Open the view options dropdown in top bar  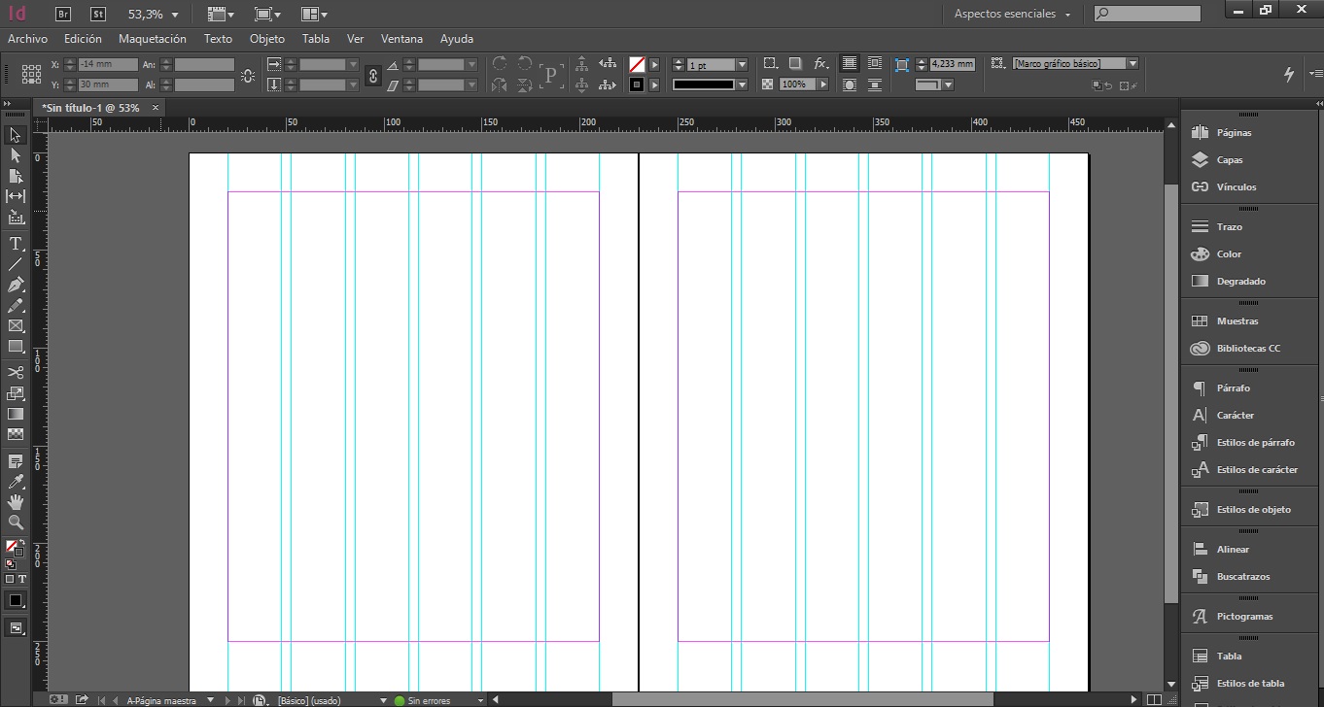[222, 14]
